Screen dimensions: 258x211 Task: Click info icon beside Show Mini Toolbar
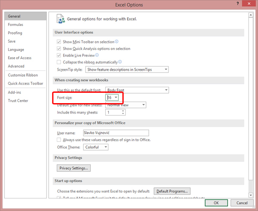(117, 42)
